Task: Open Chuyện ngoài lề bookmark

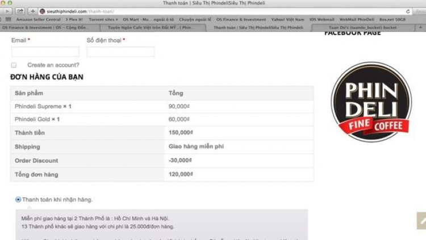Action: tap(195, 19)
